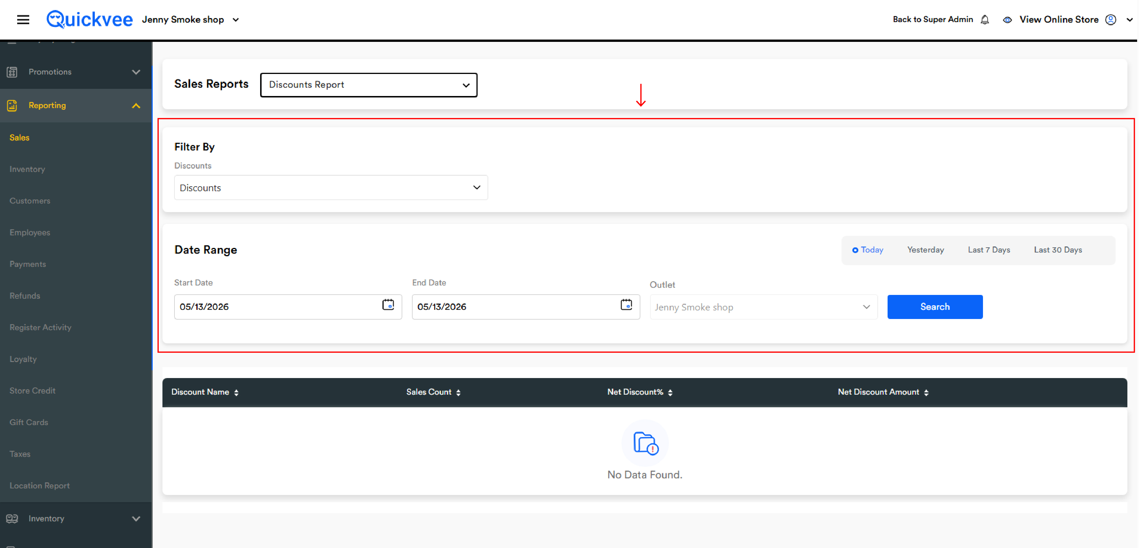This screenshot has width=1146, height=548.
Task: Click the Reporting sidebar icon
Action: 12,105
